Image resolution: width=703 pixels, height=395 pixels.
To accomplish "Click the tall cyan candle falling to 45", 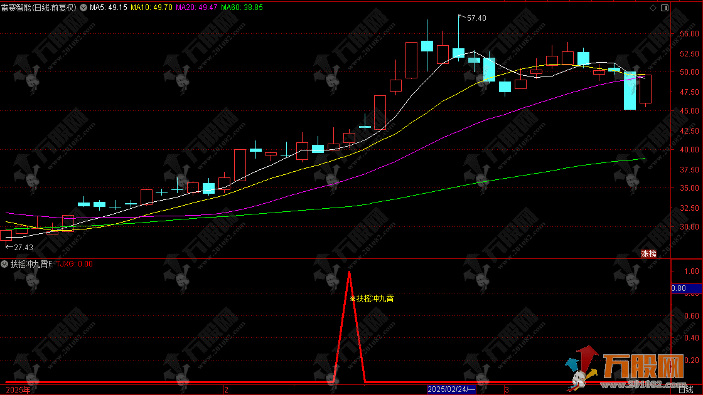I will (630, 90).
